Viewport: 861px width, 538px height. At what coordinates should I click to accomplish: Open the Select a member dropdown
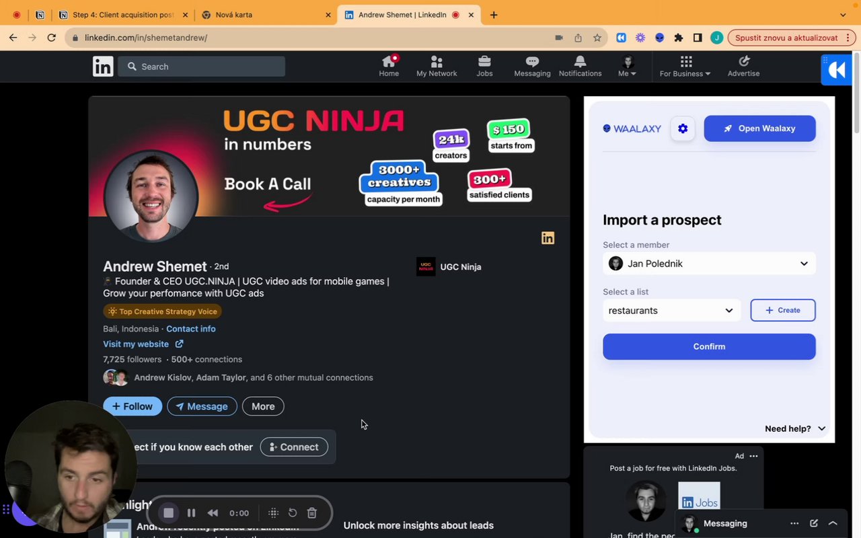[x=709, y=264]
